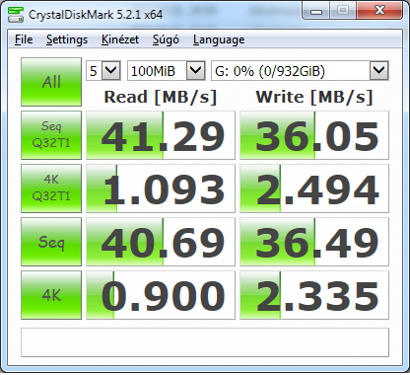
Task: Start the 4K Q32T1 test
Action: tap(51, 188)
